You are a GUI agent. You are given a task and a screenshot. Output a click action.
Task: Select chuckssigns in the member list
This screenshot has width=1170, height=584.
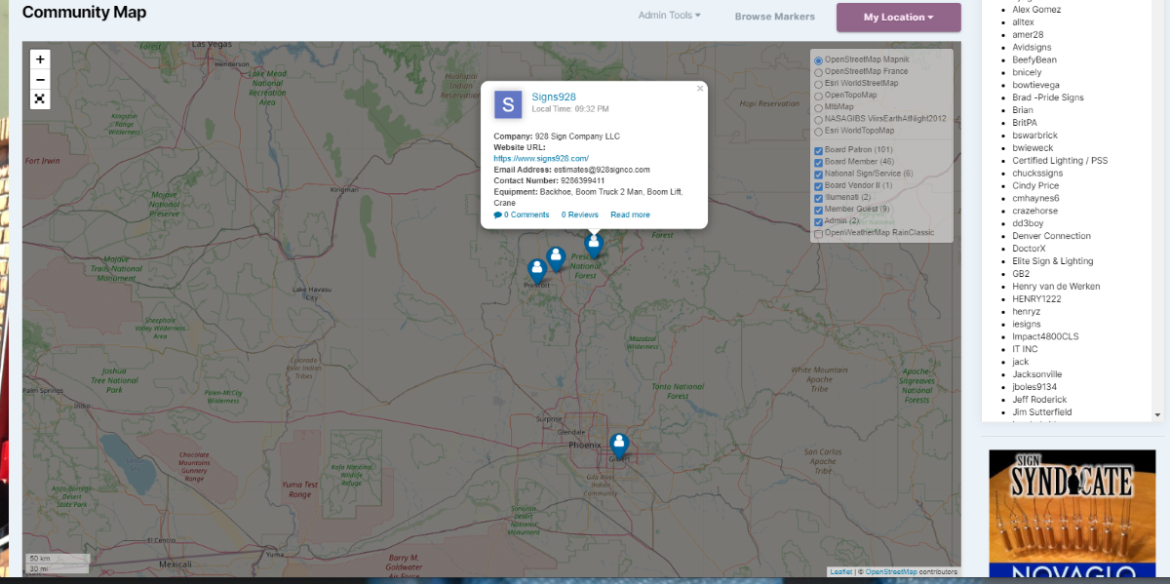tap(1037, 173)
